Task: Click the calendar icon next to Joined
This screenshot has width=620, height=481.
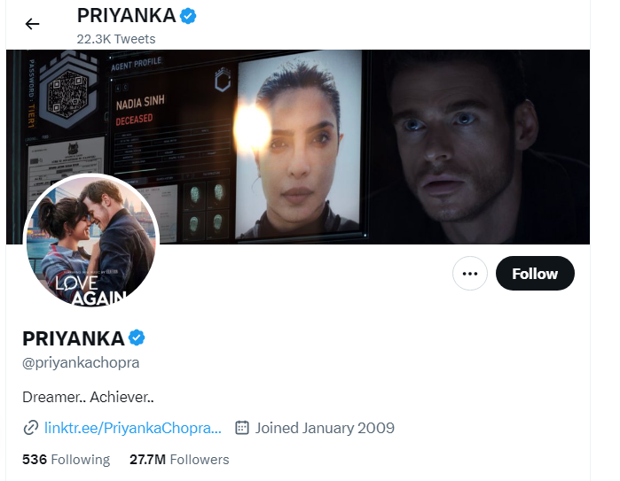Action: click(242, 428)
